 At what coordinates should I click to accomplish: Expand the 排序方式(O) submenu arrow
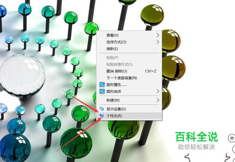pos(158,42)
